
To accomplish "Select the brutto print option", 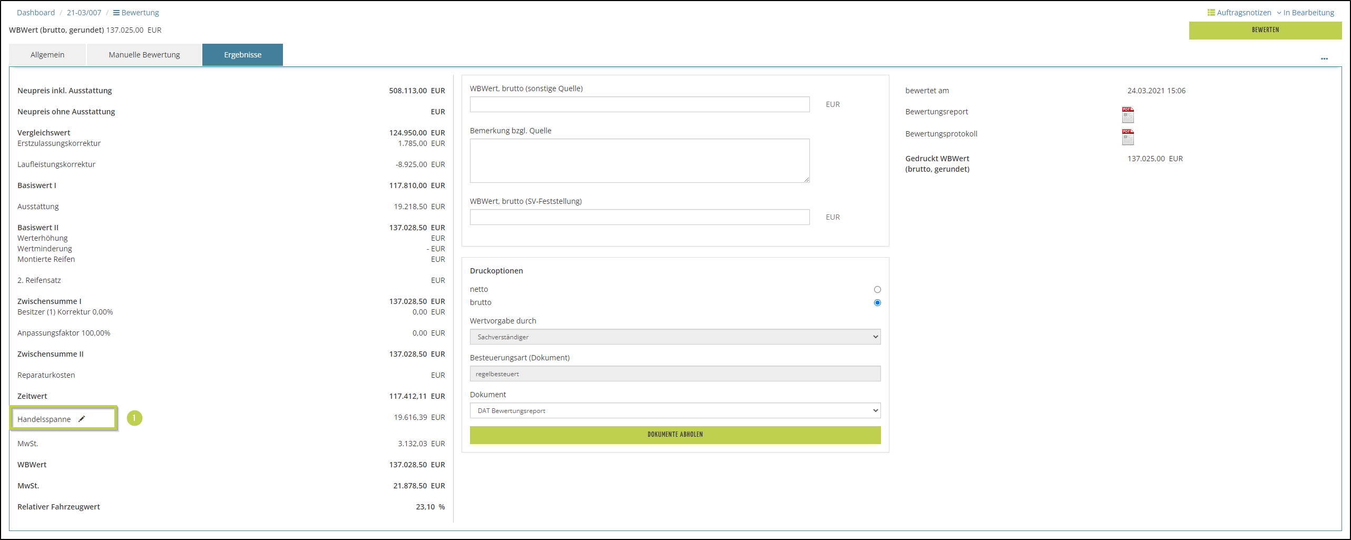I will [x=877, y=302].
